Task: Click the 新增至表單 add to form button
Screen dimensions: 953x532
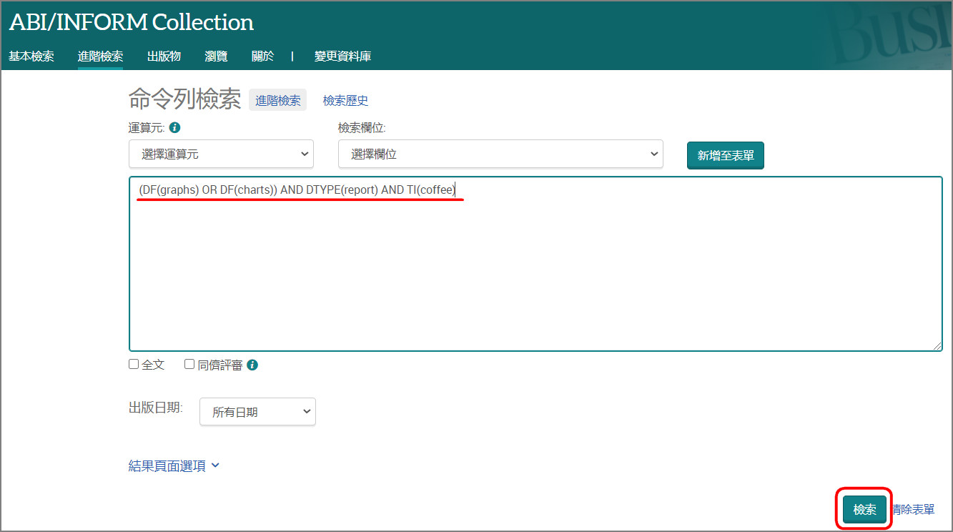Action: click(x=726, y=155)
